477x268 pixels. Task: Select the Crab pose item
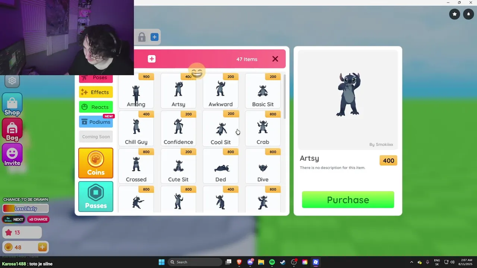coord(263,128)
